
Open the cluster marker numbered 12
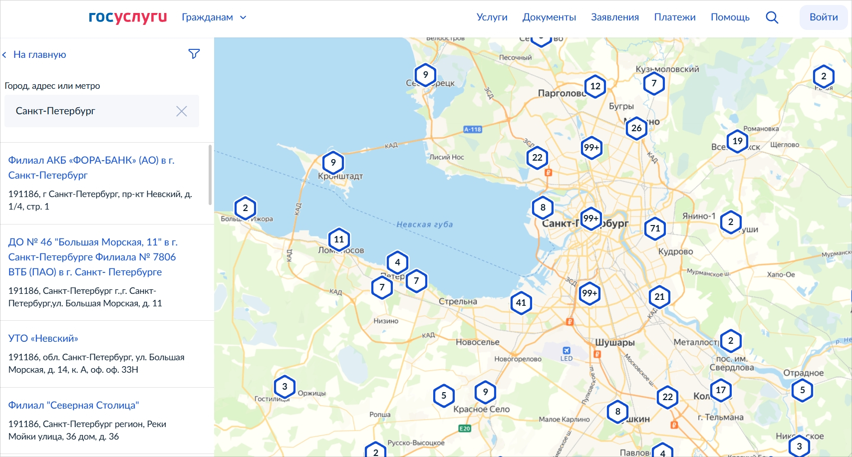595,86
